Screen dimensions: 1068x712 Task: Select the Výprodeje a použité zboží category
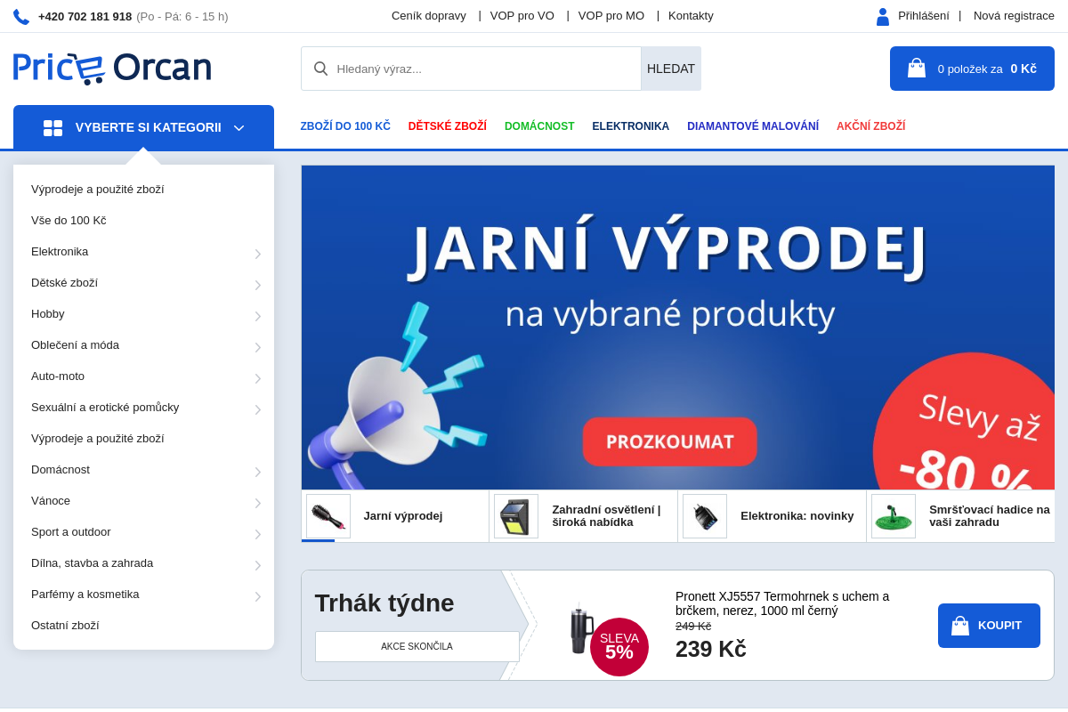98,189
